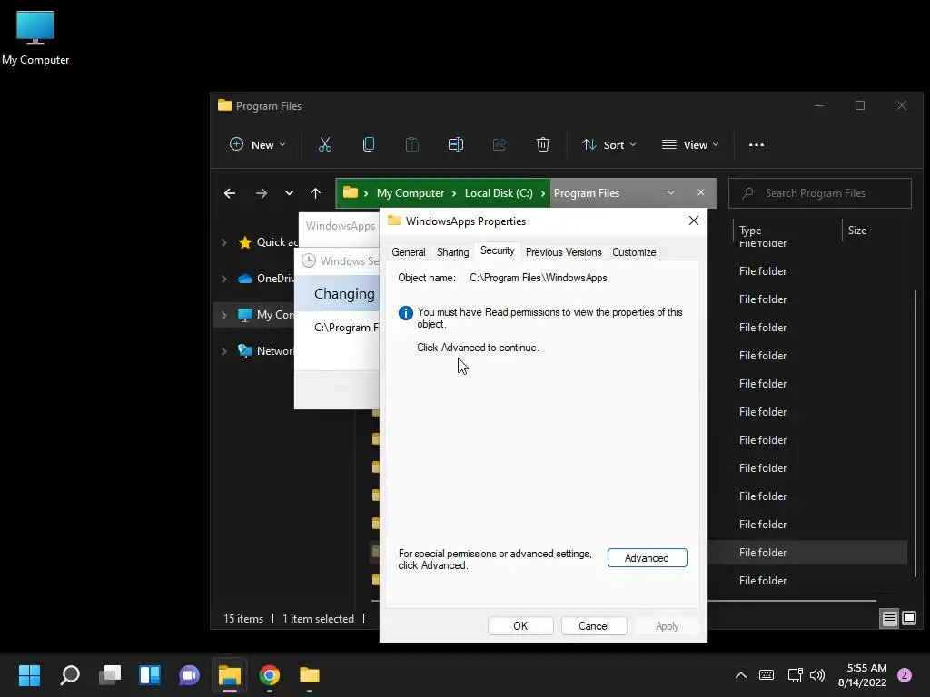The image size is (930, 697).
Task: Go up one folder level arrow
Action: click(x=315, y=193)
